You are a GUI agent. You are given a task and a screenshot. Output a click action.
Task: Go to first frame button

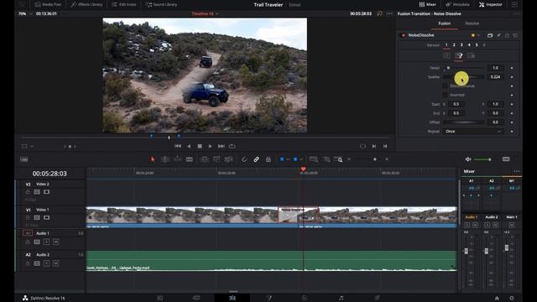[178, 146]
